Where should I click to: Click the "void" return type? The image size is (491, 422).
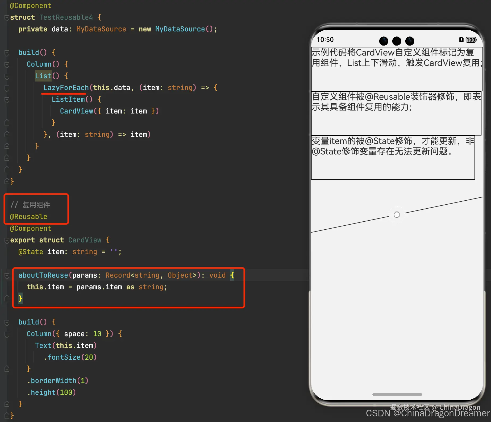pyautogui.click(x=217, y=275)
